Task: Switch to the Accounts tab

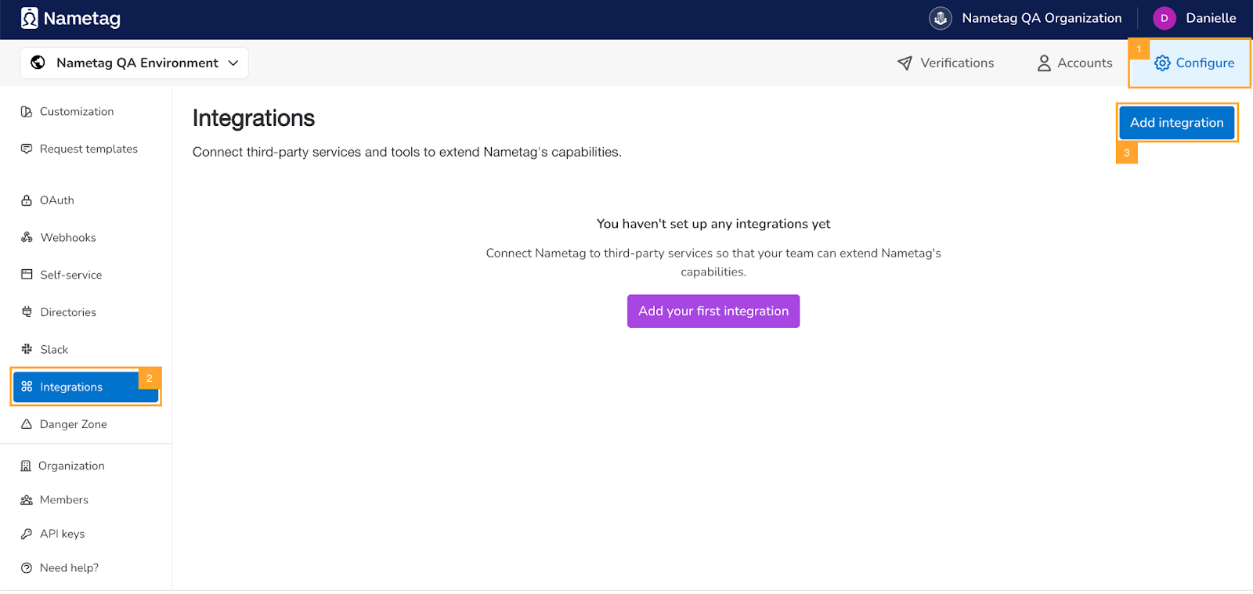Action: coord(1074,63)
